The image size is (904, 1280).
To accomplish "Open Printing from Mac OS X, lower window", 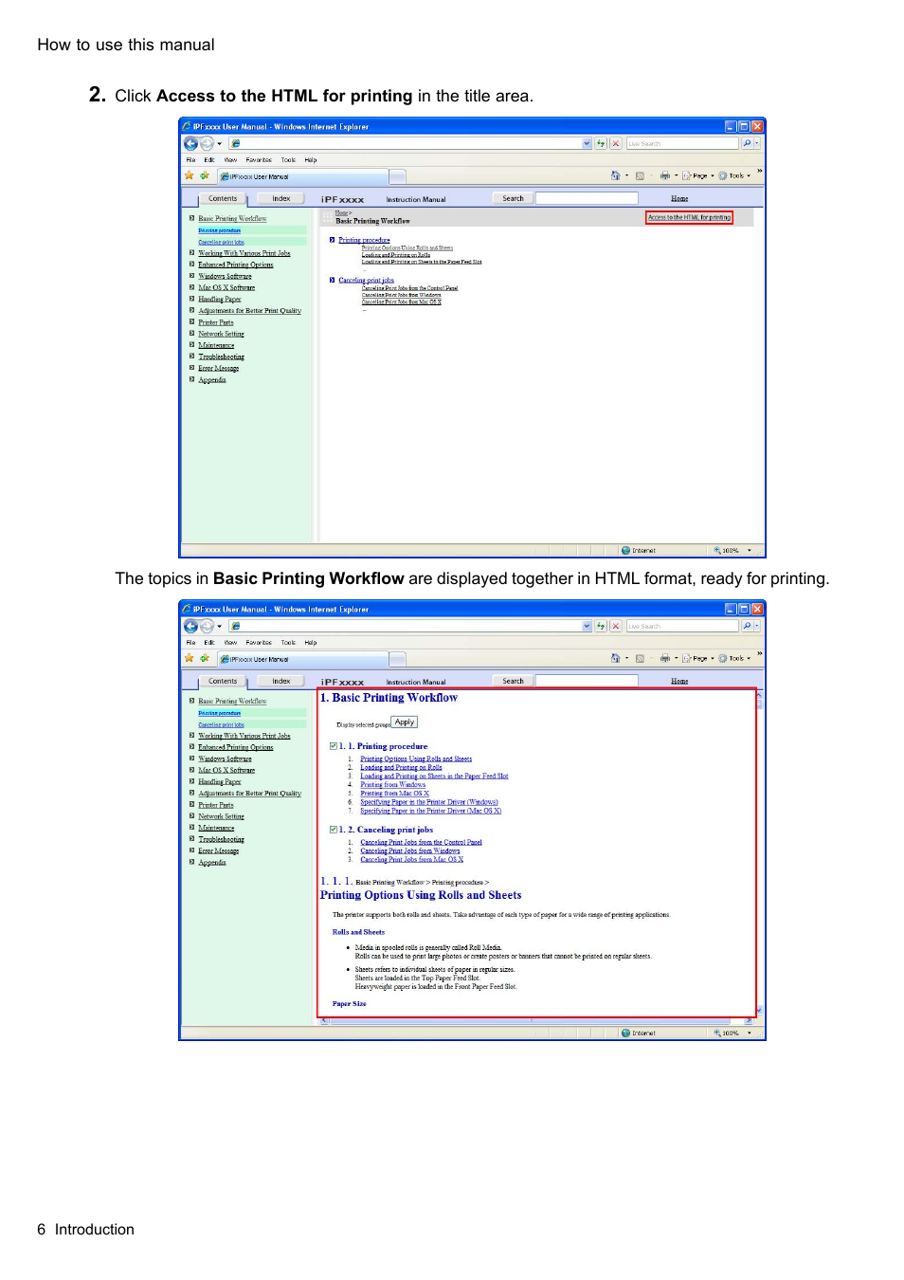I will (x=394, y=794).
